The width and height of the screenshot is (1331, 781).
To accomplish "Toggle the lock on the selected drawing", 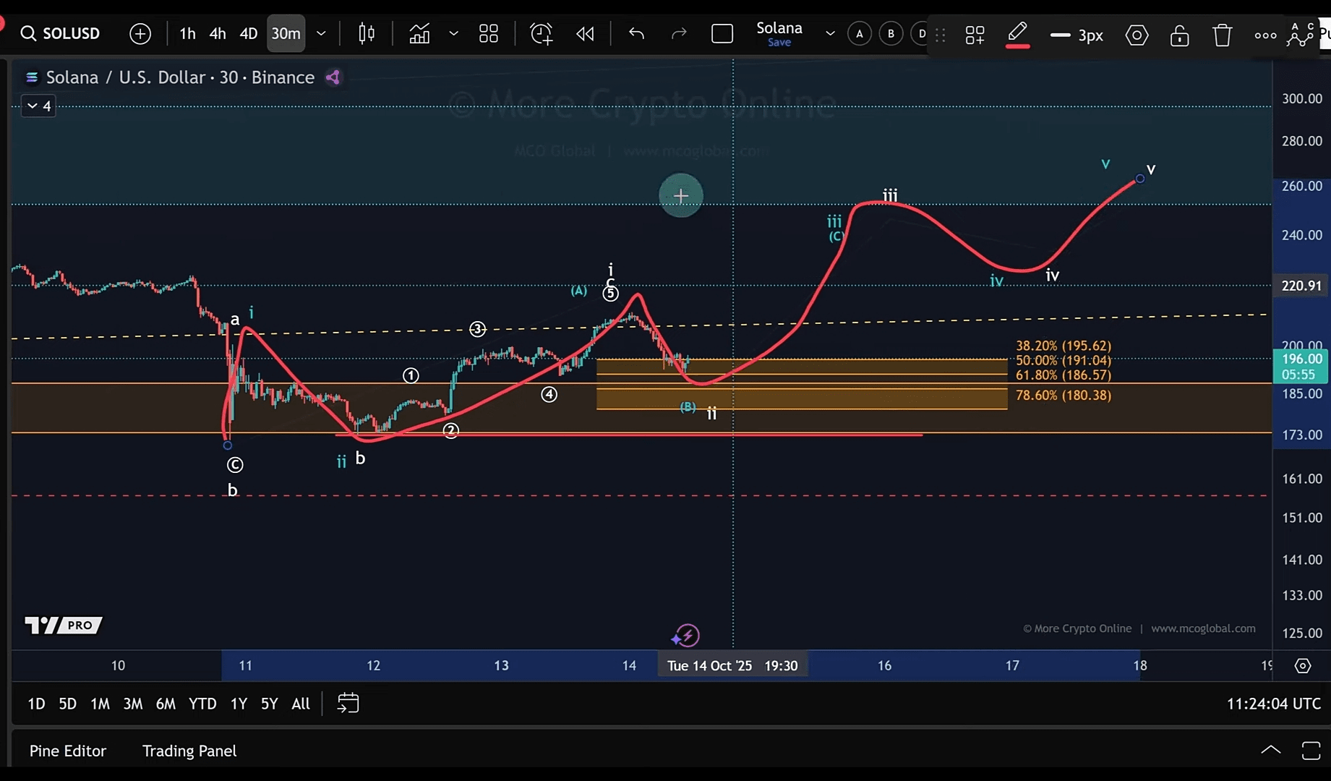I will (1179, 35).
